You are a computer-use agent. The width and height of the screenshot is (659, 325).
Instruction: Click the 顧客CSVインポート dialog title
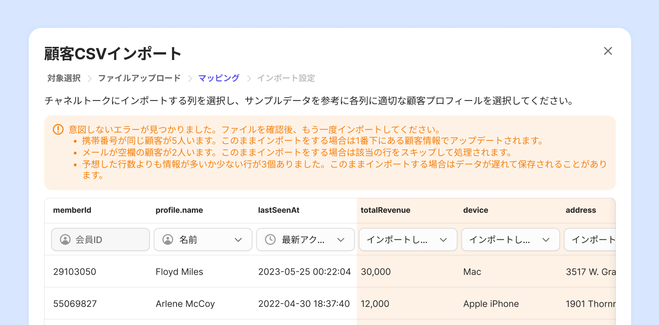[x=113, y=54]
